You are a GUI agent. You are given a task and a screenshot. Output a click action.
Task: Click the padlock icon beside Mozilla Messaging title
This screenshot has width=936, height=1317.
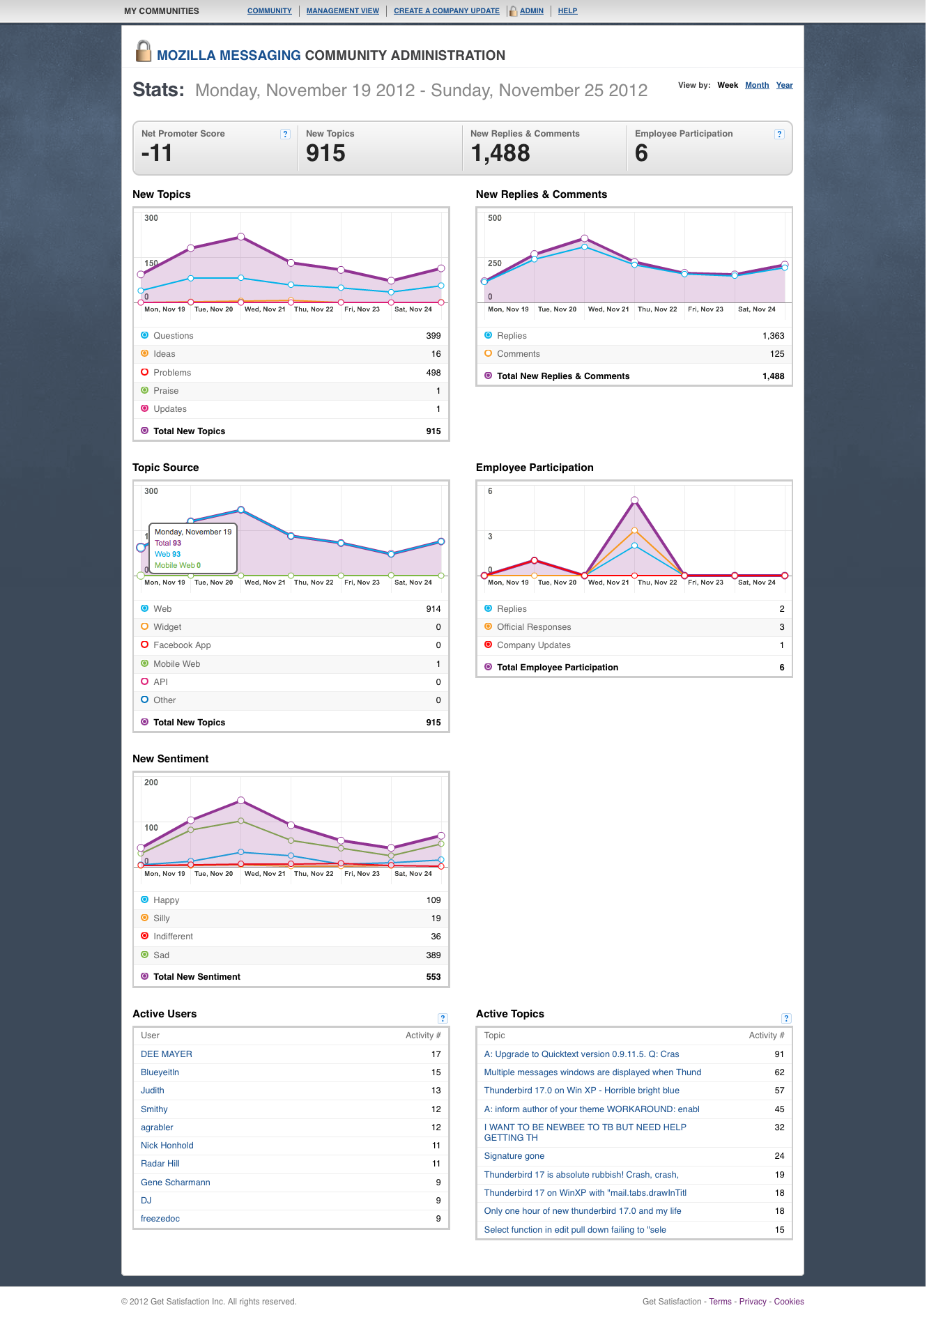tap(144, 52)
